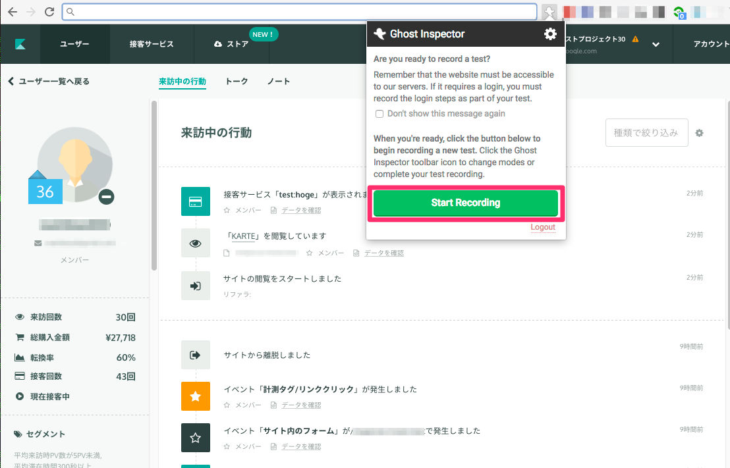Click the 現在接客中 play icon
This screenshot has height=468, width=730.
[x=20, y=397]
